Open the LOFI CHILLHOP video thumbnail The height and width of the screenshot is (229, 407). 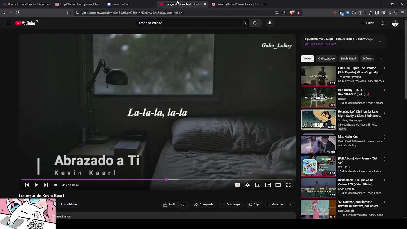pyautogui.click(x=318, y=120)
